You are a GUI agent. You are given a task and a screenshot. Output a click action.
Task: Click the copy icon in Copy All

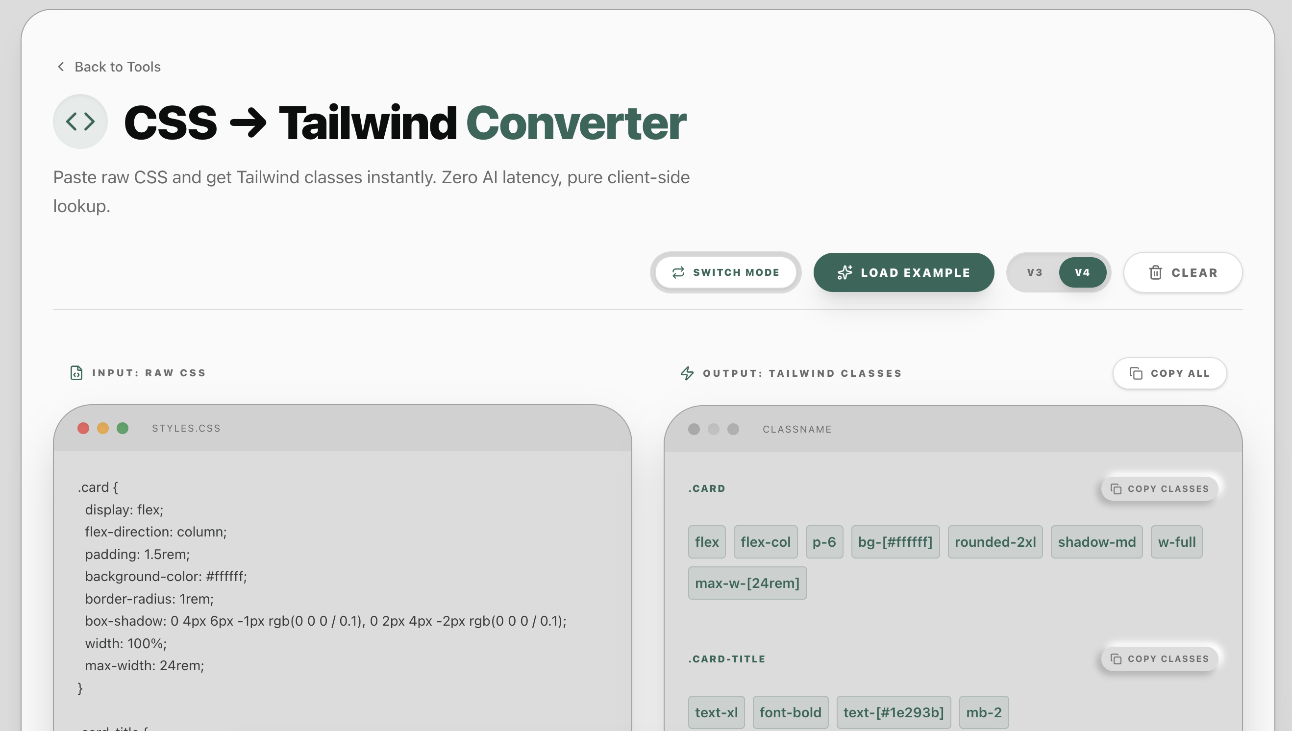(x=1136, y=373)
